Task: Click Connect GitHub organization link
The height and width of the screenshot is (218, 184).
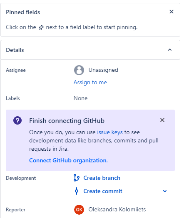Action: point(68,160)
